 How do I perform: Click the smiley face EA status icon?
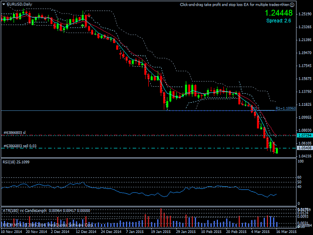pos(292,5)
